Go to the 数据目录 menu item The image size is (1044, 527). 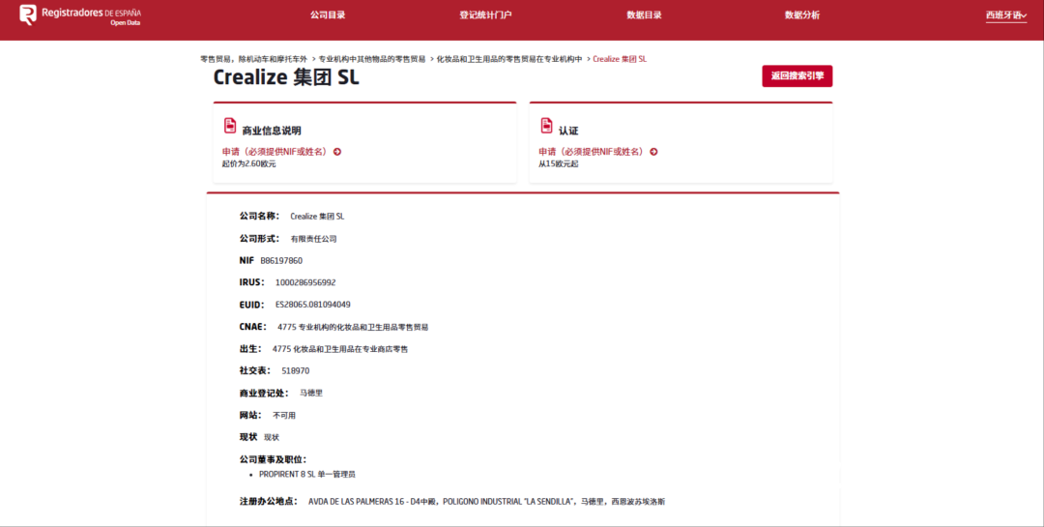tap(644, 15)
